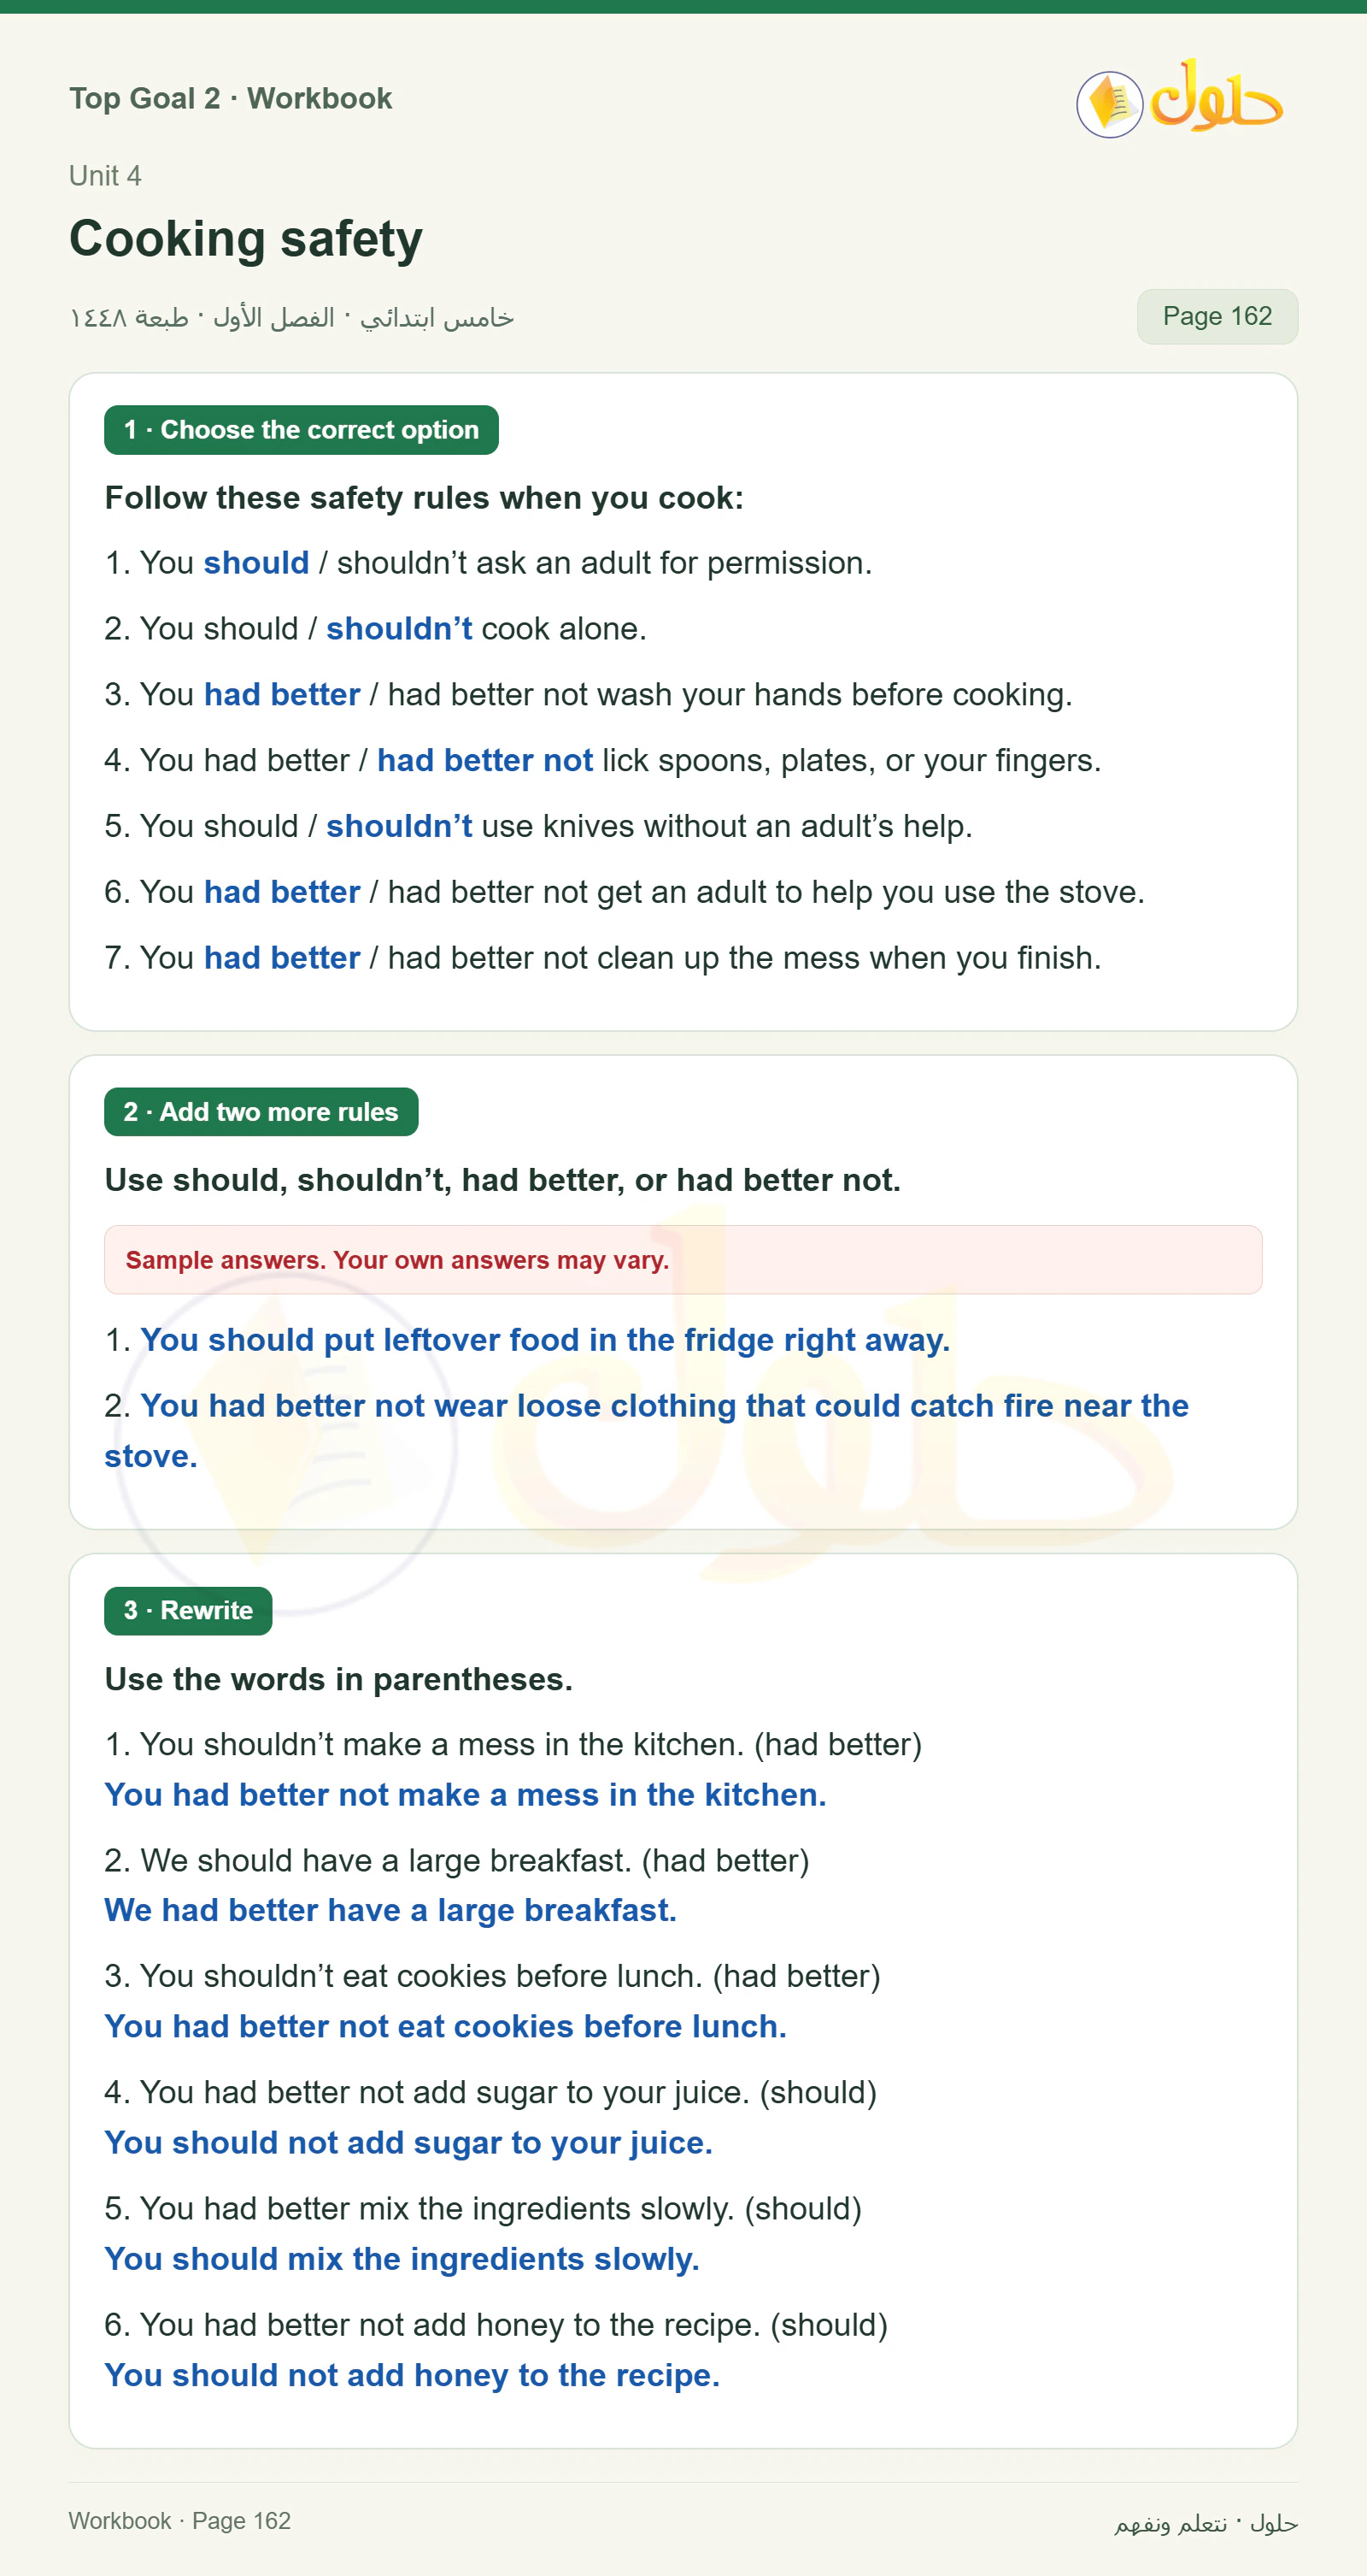Click 'You should not add honey' answer
1367x2576 pixels.
[x=412, y=2375]
